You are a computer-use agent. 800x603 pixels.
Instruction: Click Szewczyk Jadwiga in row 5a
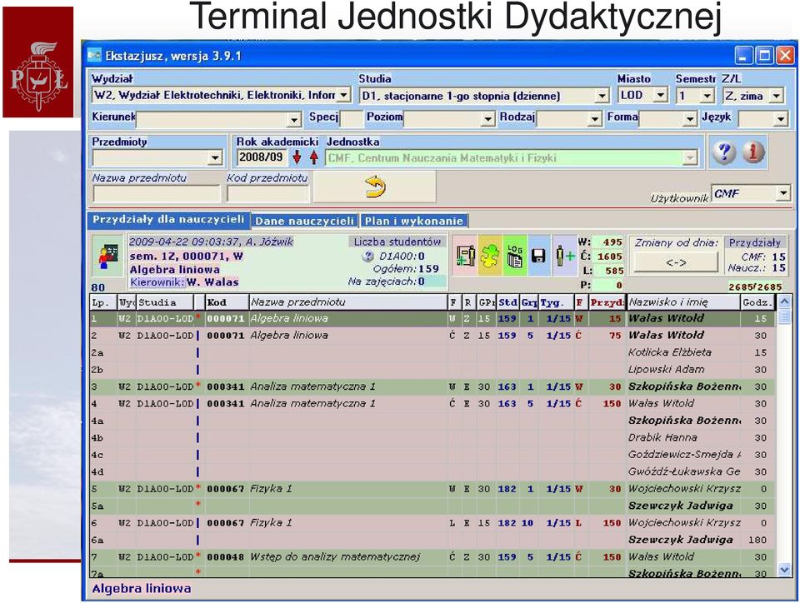coord(681,506)
